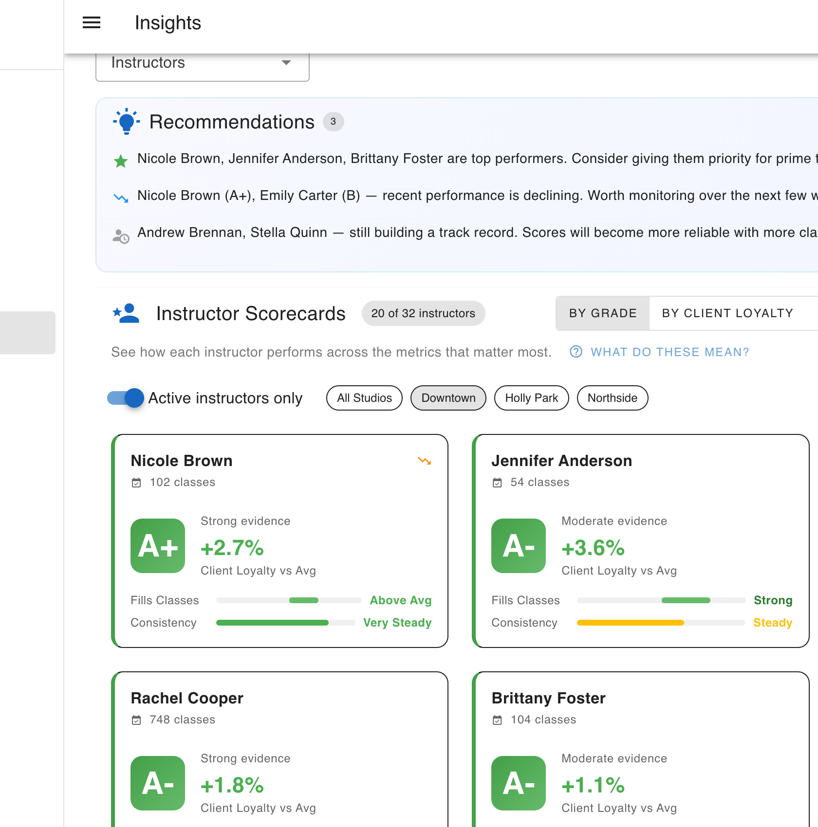
Task: Click the 20 of 32 instructors chip
Action: 423,313
